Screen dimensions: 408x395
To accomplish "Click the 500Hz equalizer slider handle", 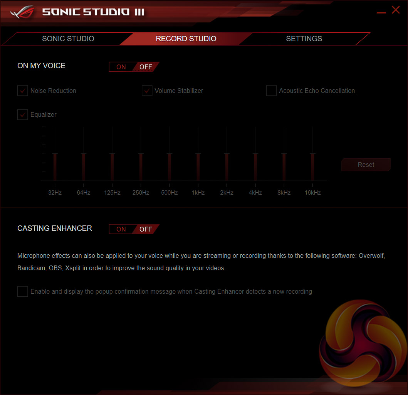I will (x=170, y=154).
